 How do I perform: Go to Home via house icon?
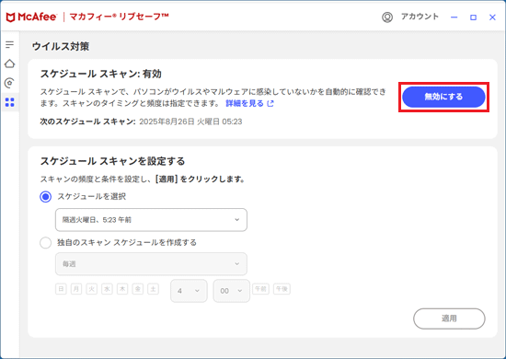(10, 64)
